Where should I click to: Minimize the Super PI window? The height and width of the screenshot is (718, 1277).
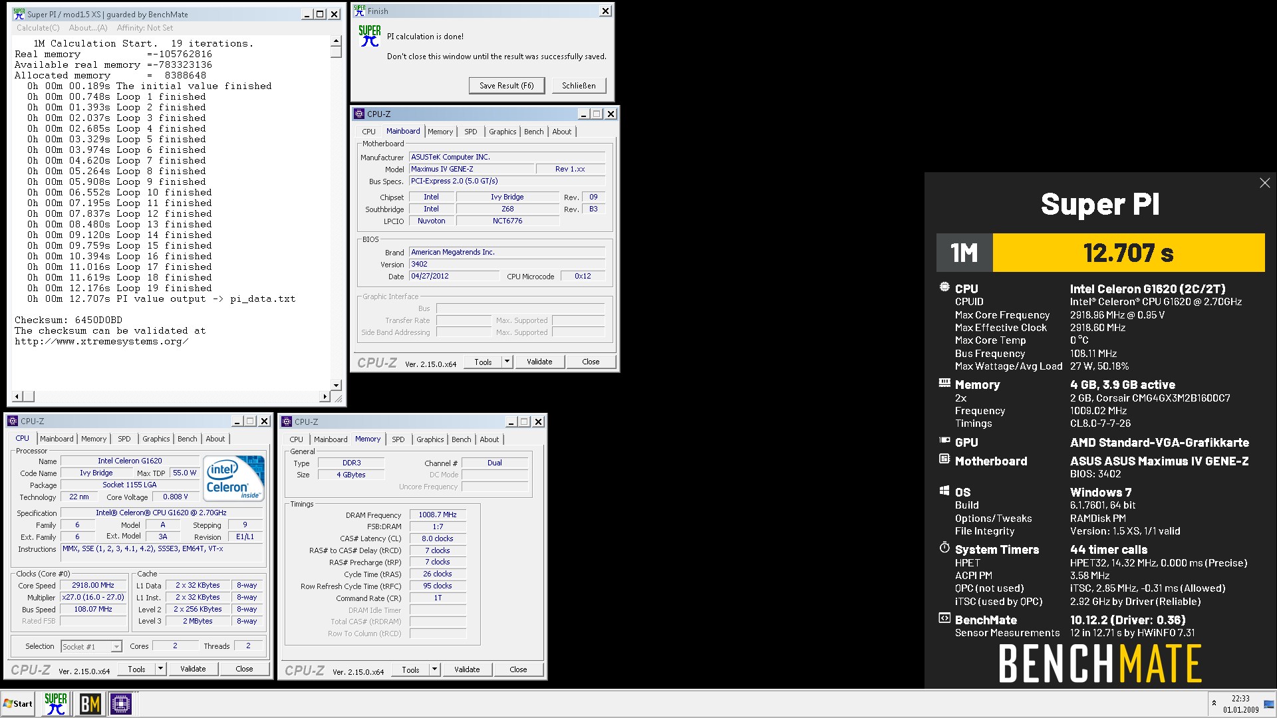pos(306,14)
